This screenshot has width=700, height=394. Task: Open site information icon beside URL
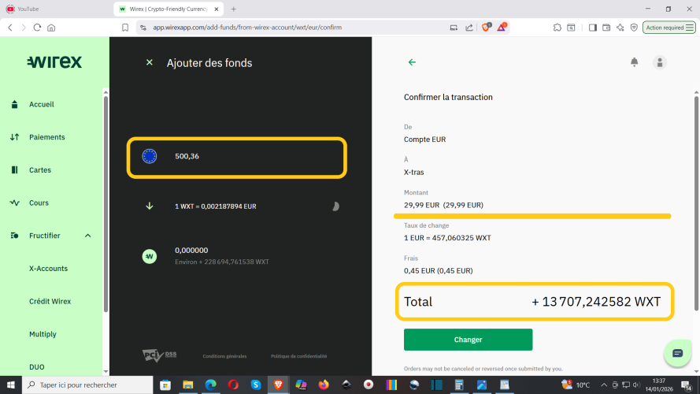point(143,28)
